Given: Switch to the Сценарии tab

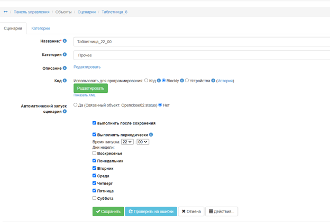Looking at the screenshot, I should pos(13,28).
